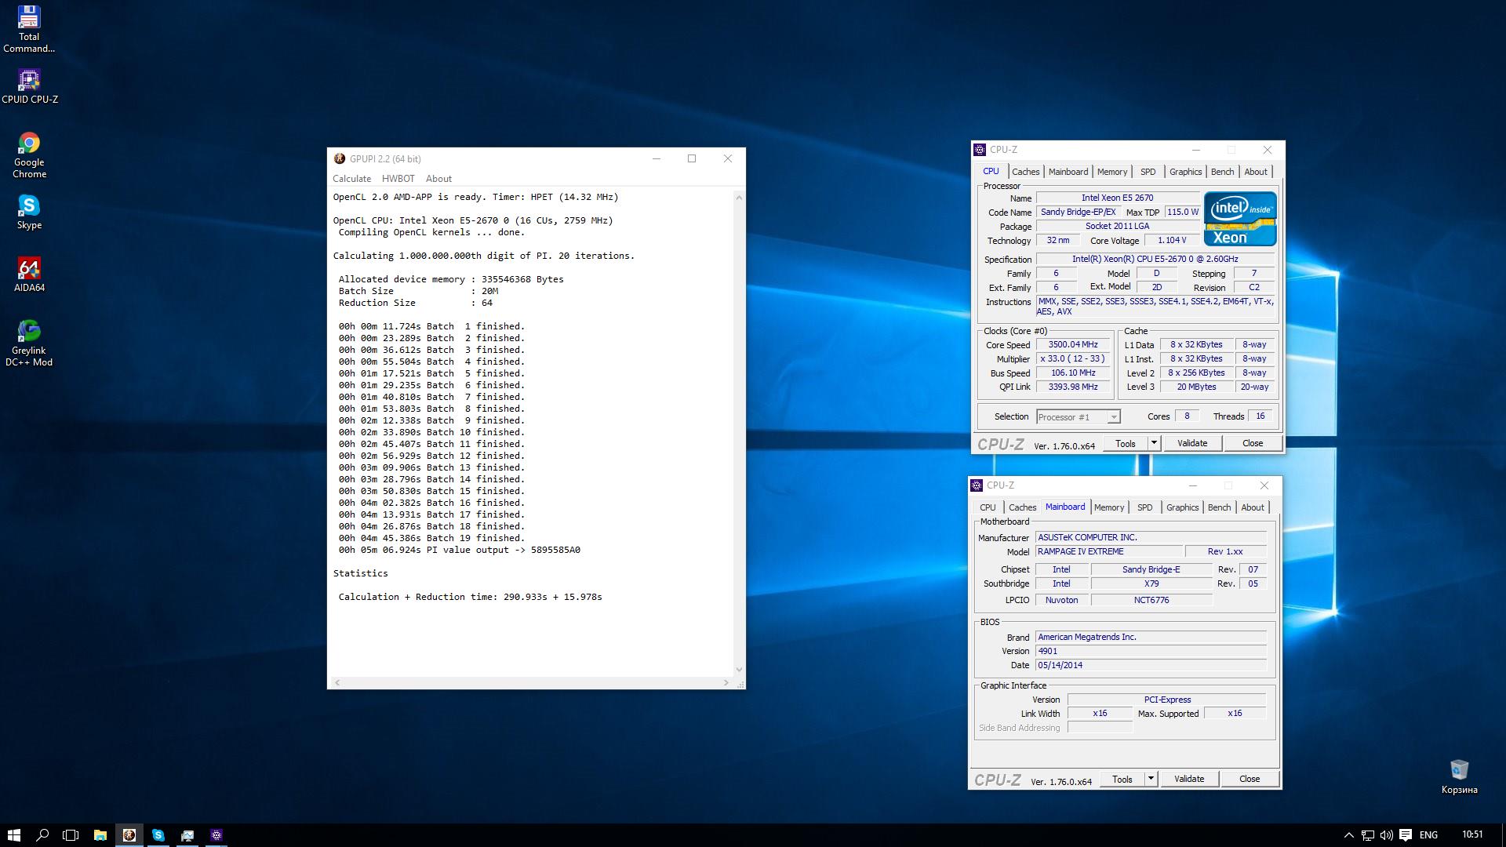Switch to Caches tab in upper CPU-Z
The height and width of the screenshot is (847, 1506).
[x=1025, y=172]
